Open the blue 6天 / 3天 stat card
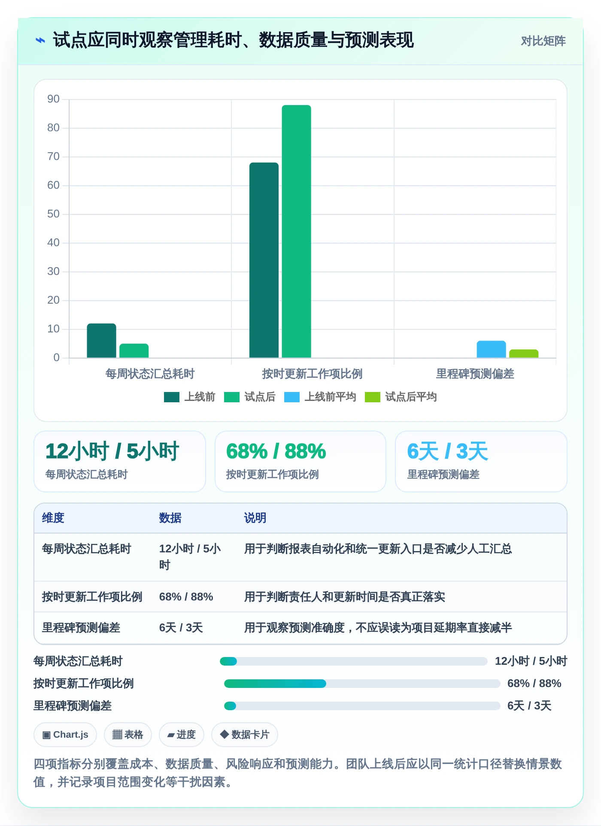 [481, 461]
